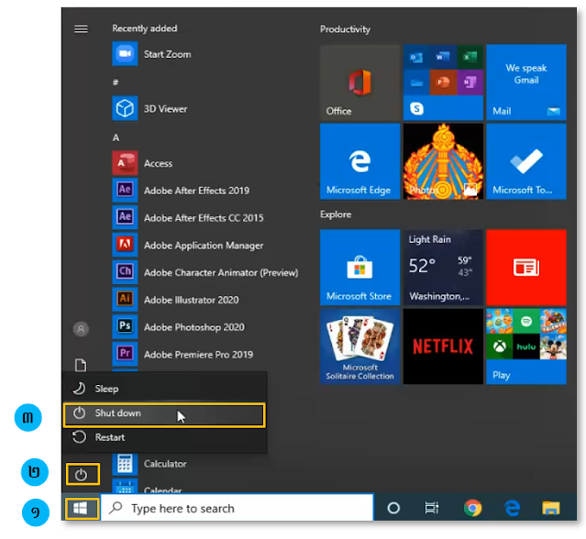Viewport: 586px width, 539px height.
Task: Click the Productivity group heading
Action: pyautogui.click(x=345, y=29)
